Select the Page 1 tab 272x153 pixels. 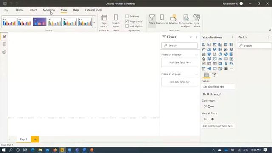tap(24, 139)
